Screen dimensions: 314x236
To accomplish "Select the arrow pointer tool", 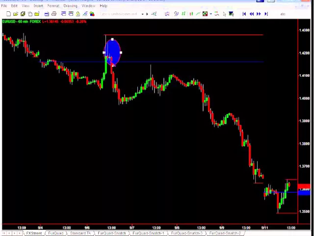I will [x=224, y=14].
